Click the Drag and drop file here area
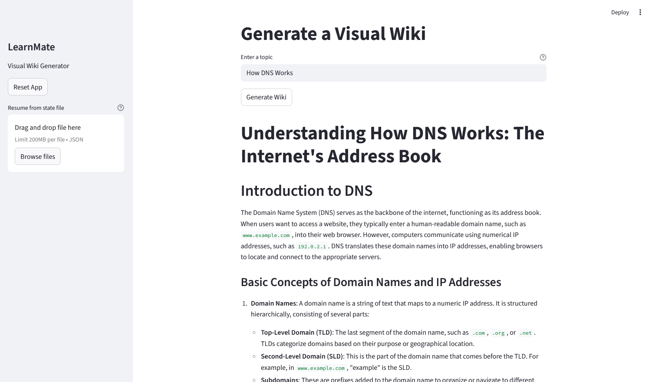Viewport: 652px width, 382px height. [x=48, y=128]
